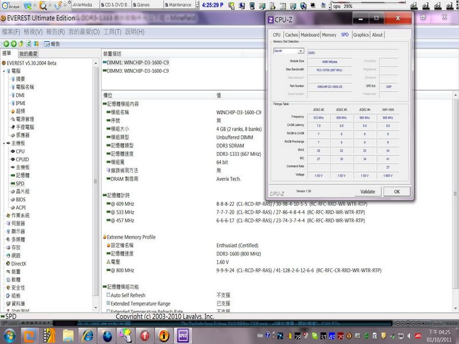Switch to CPU-Z CPU tab
This screenshot has height=344, width=459.
click(x=277, y=35)
